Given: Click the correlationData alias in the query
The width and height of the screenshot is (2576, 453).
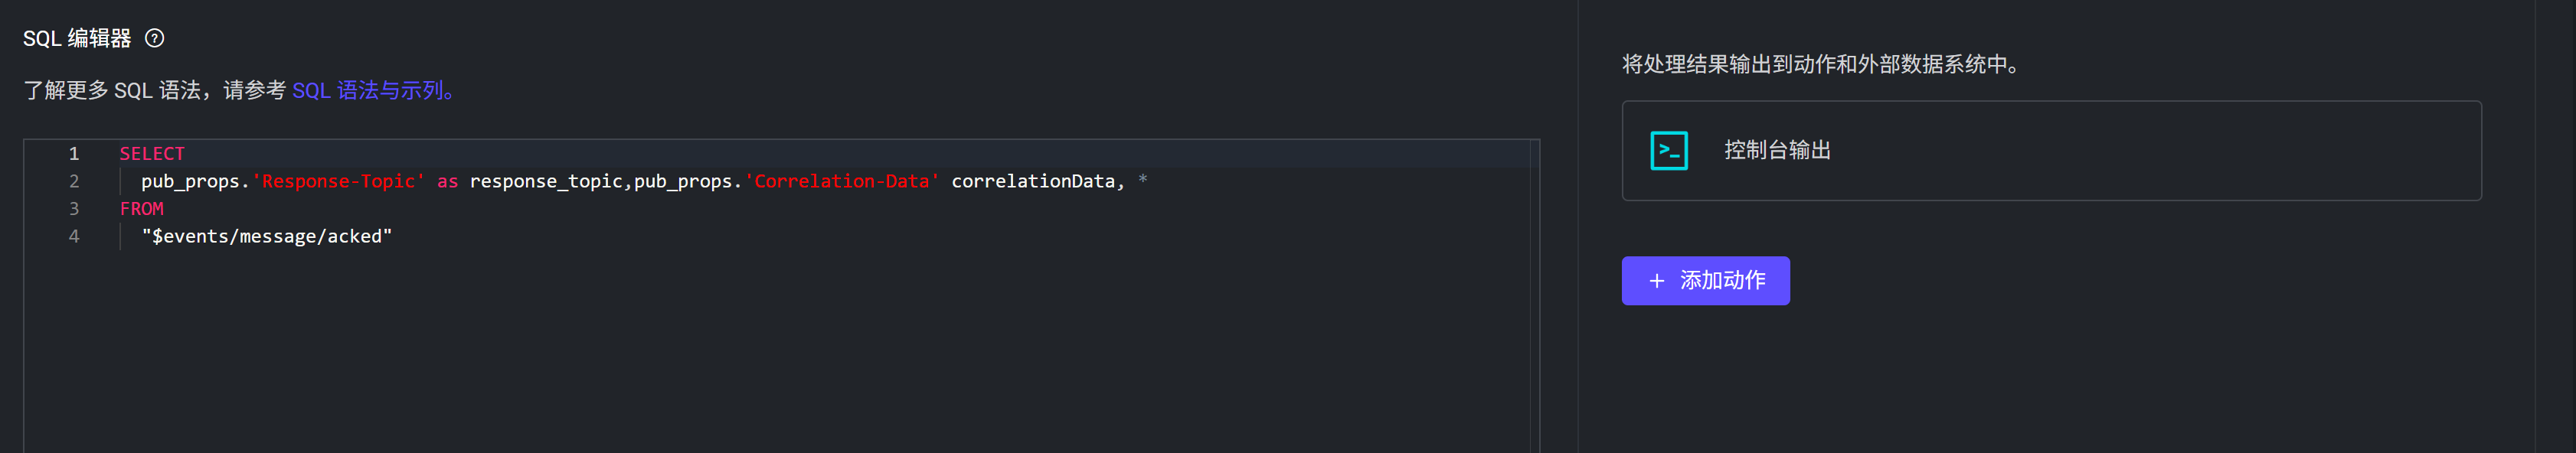Looking at the screenshot, I should (1032, 182).
